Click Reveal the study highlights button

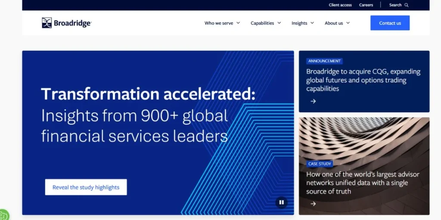pyautogui.click(x=86, y=187)
